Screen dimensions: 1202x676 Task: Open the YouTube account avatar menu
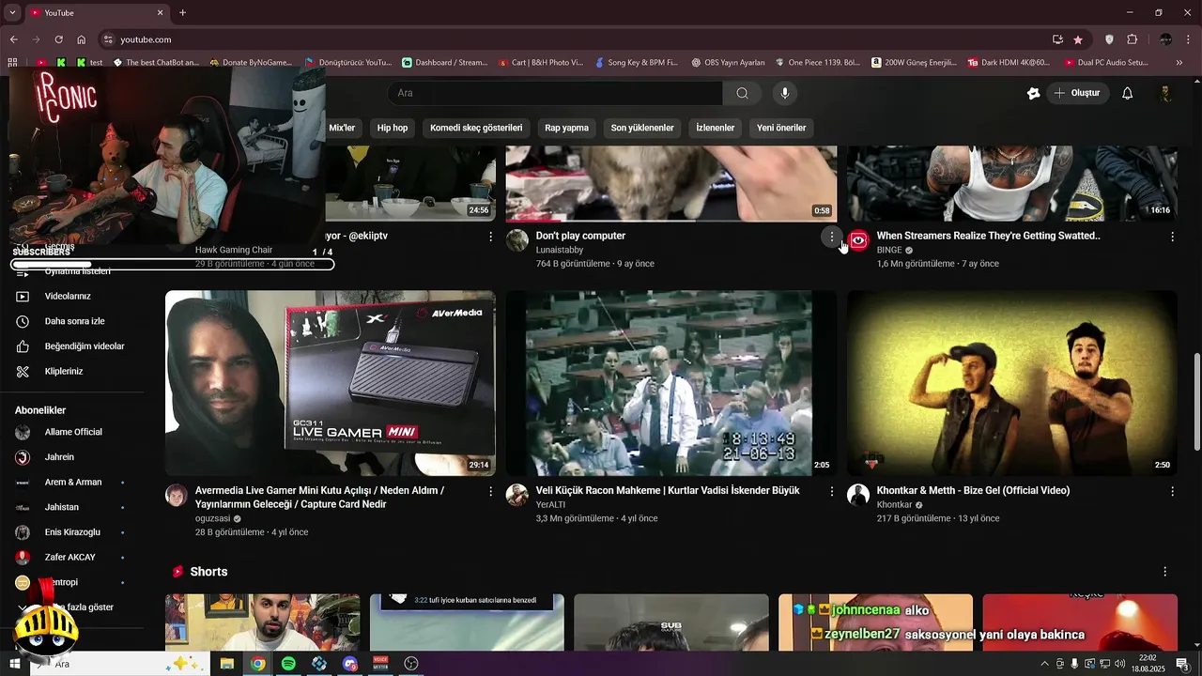1165,93
